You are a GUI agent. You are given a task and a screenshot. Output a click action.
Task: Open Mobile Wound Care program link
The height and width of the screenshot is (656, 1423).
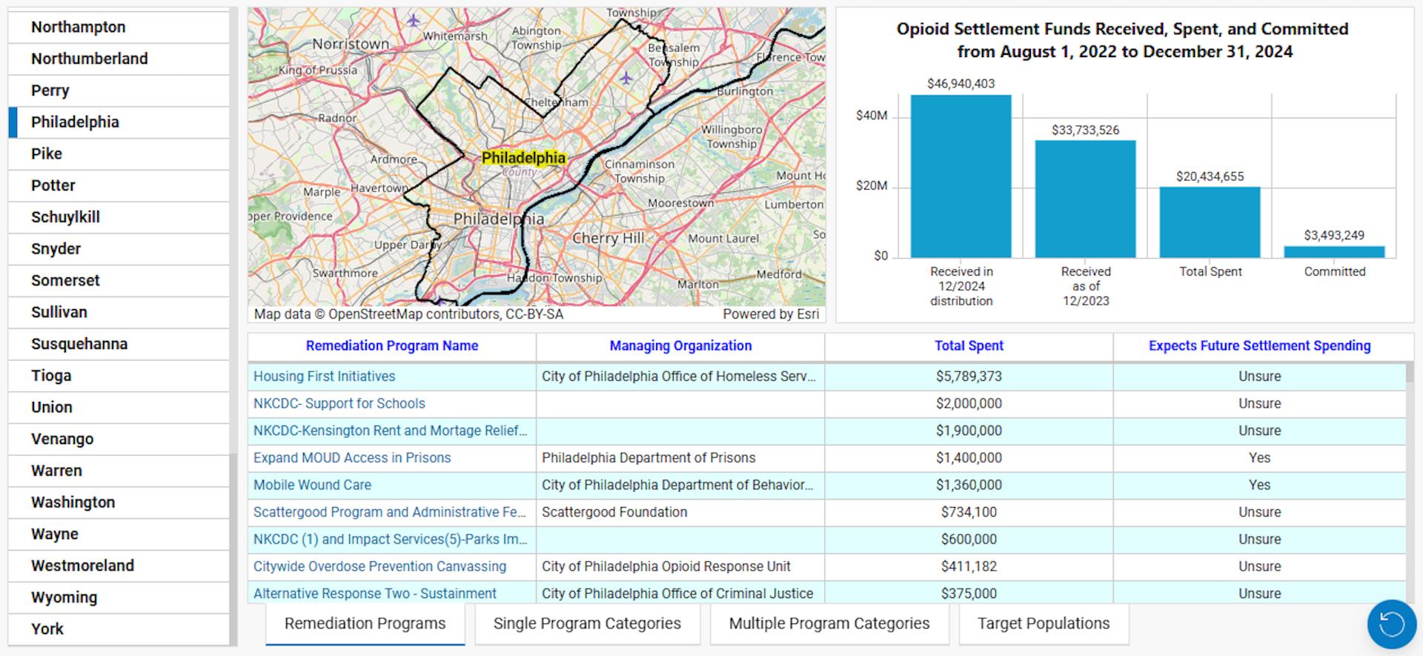[312, 485]
